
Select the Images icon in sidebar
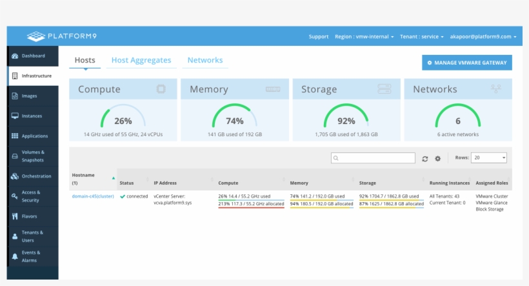coord(15,96)
